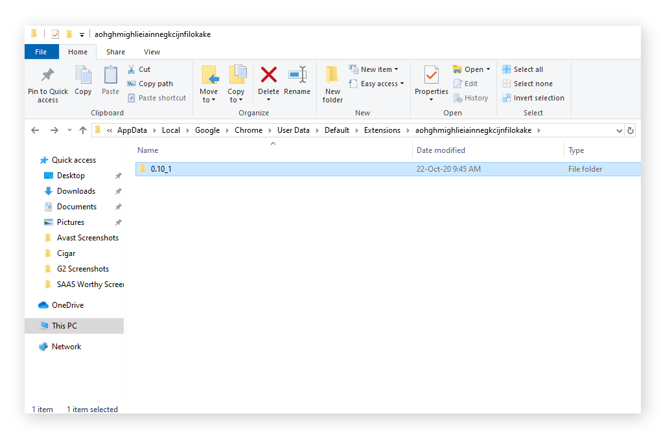Click Select none to deselect items

tap(531, 83)
